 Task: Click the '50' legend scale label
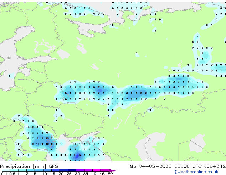coord(110,174)
